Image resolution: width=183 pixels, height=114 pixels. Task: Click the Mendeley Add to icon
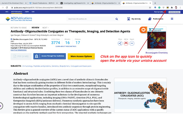click(126, 43)
